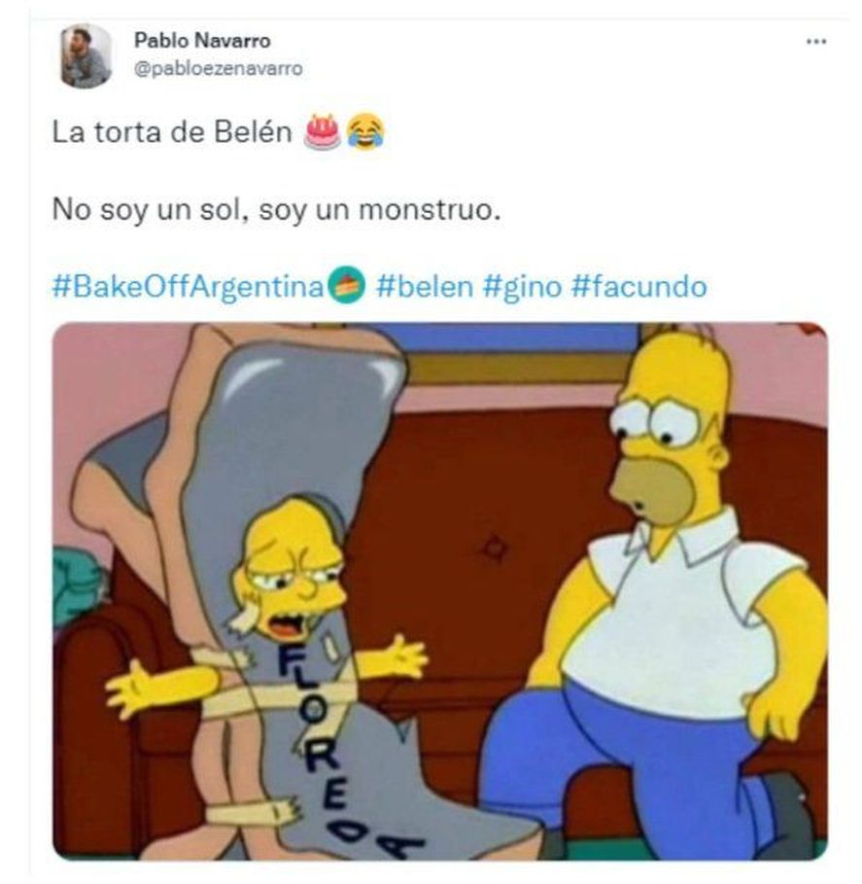
Task: Expand the attached Simpsons meme image
Action: [439, 590]
